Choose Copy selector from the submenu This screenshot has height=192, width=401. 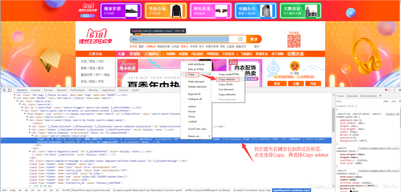(228, 80)
